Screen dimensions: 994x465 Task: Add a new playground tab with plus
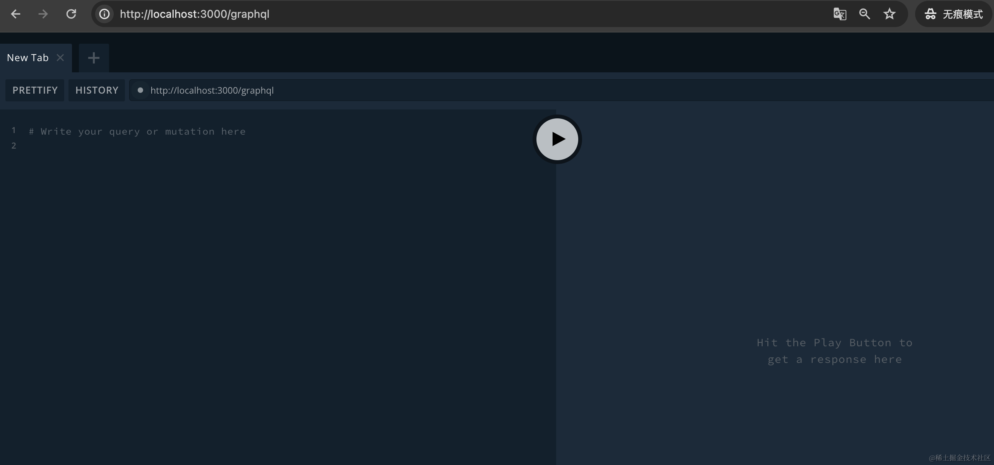pyautogui.click(x=94, y=58)
